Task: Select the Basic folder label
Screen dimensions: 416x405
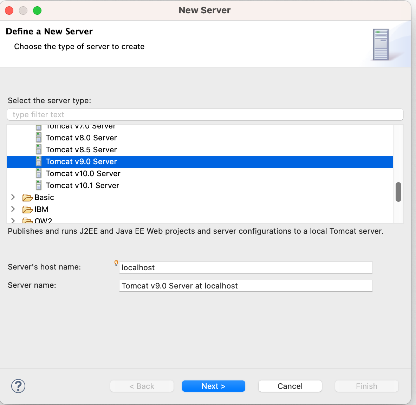Action: pos(44,198)
